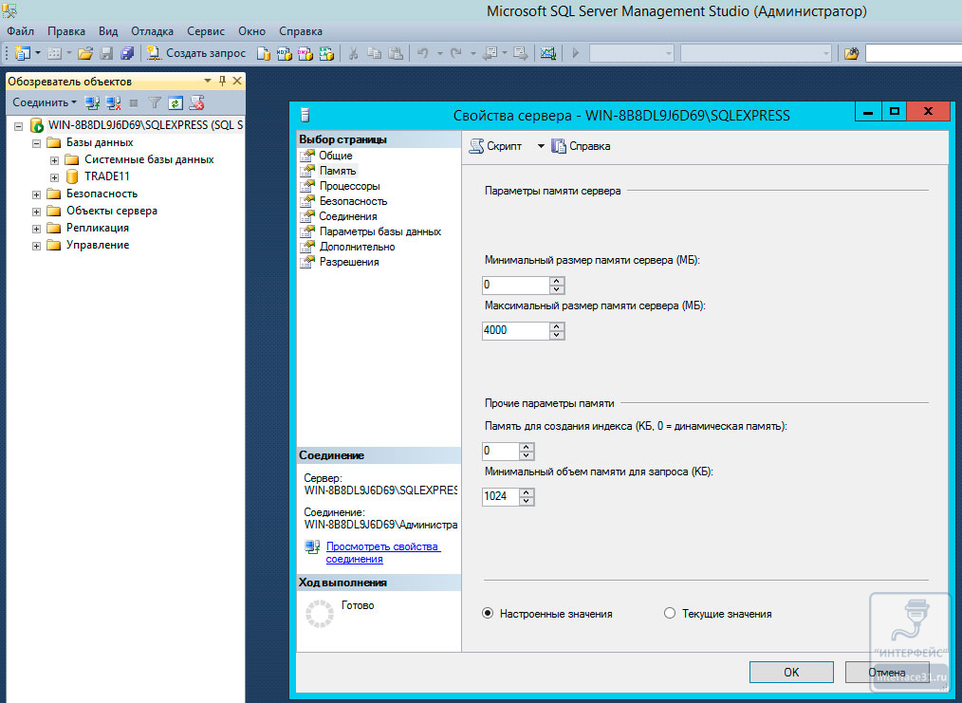Open the Object Explorer window options arrow

(x=208, y=81)
